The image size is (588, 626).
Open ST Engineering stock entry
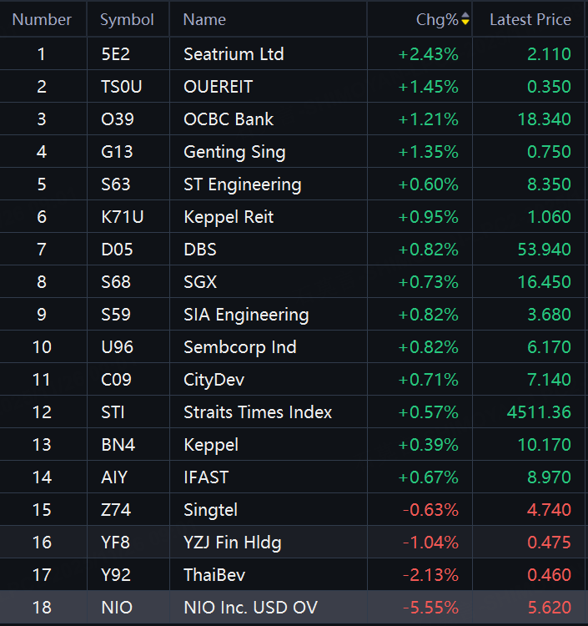tap(242, 184)
